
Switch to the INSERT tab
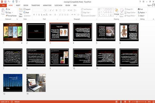tap(18, 5)
